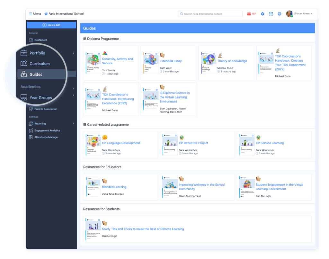Image resolution: width=329 pixels, height=259 pixels.
Task: Click the globe icon above CP Service Learning
Action: [258, 138]
